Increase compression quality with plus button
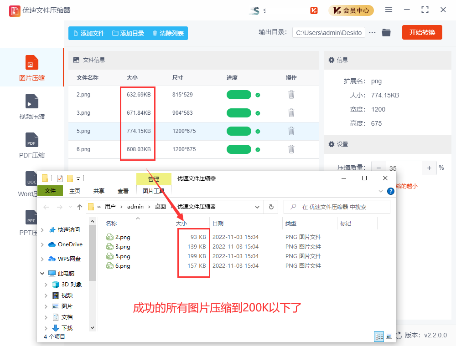 [429, 168]
